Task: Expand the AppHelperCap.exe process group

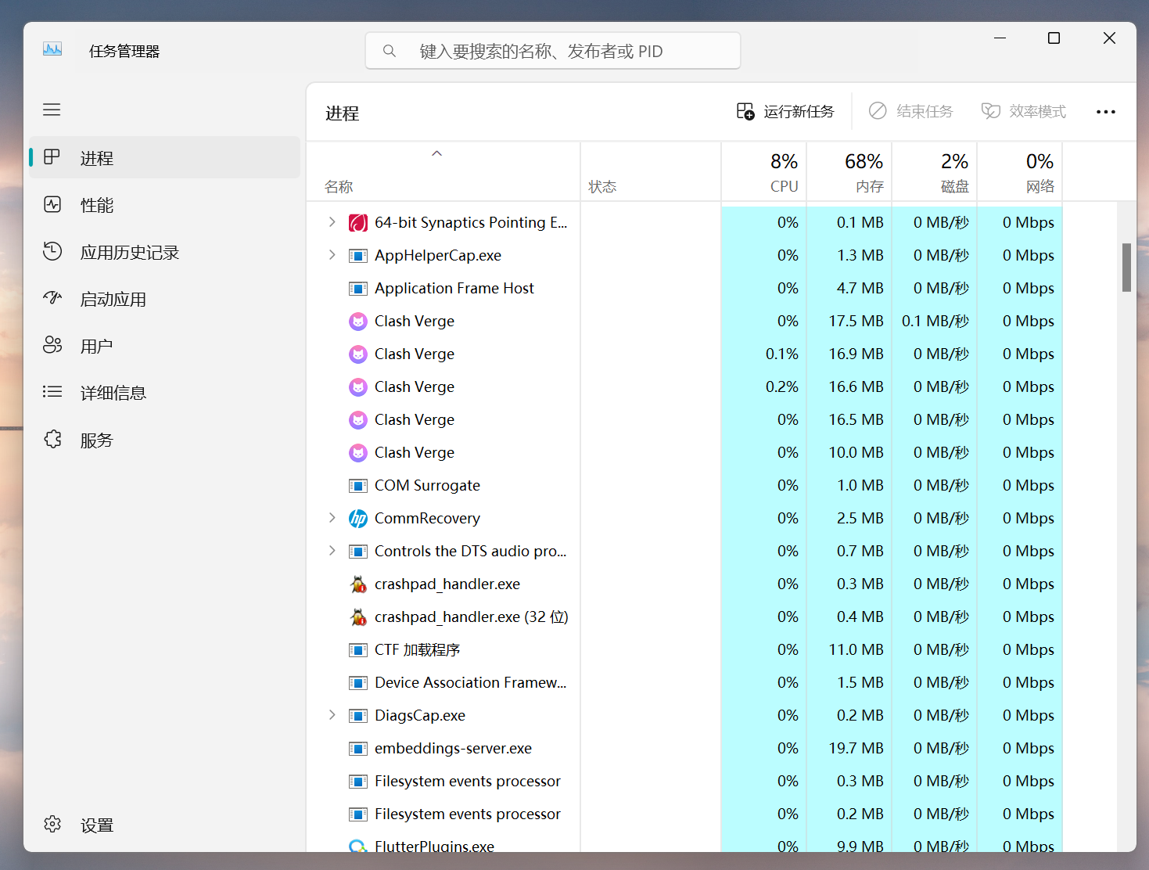Action: coord(332,255)
